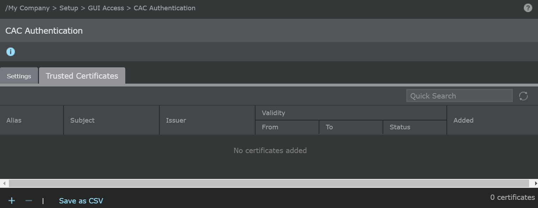Click the horizontal scrollbar left arrow

click(4, 183)
